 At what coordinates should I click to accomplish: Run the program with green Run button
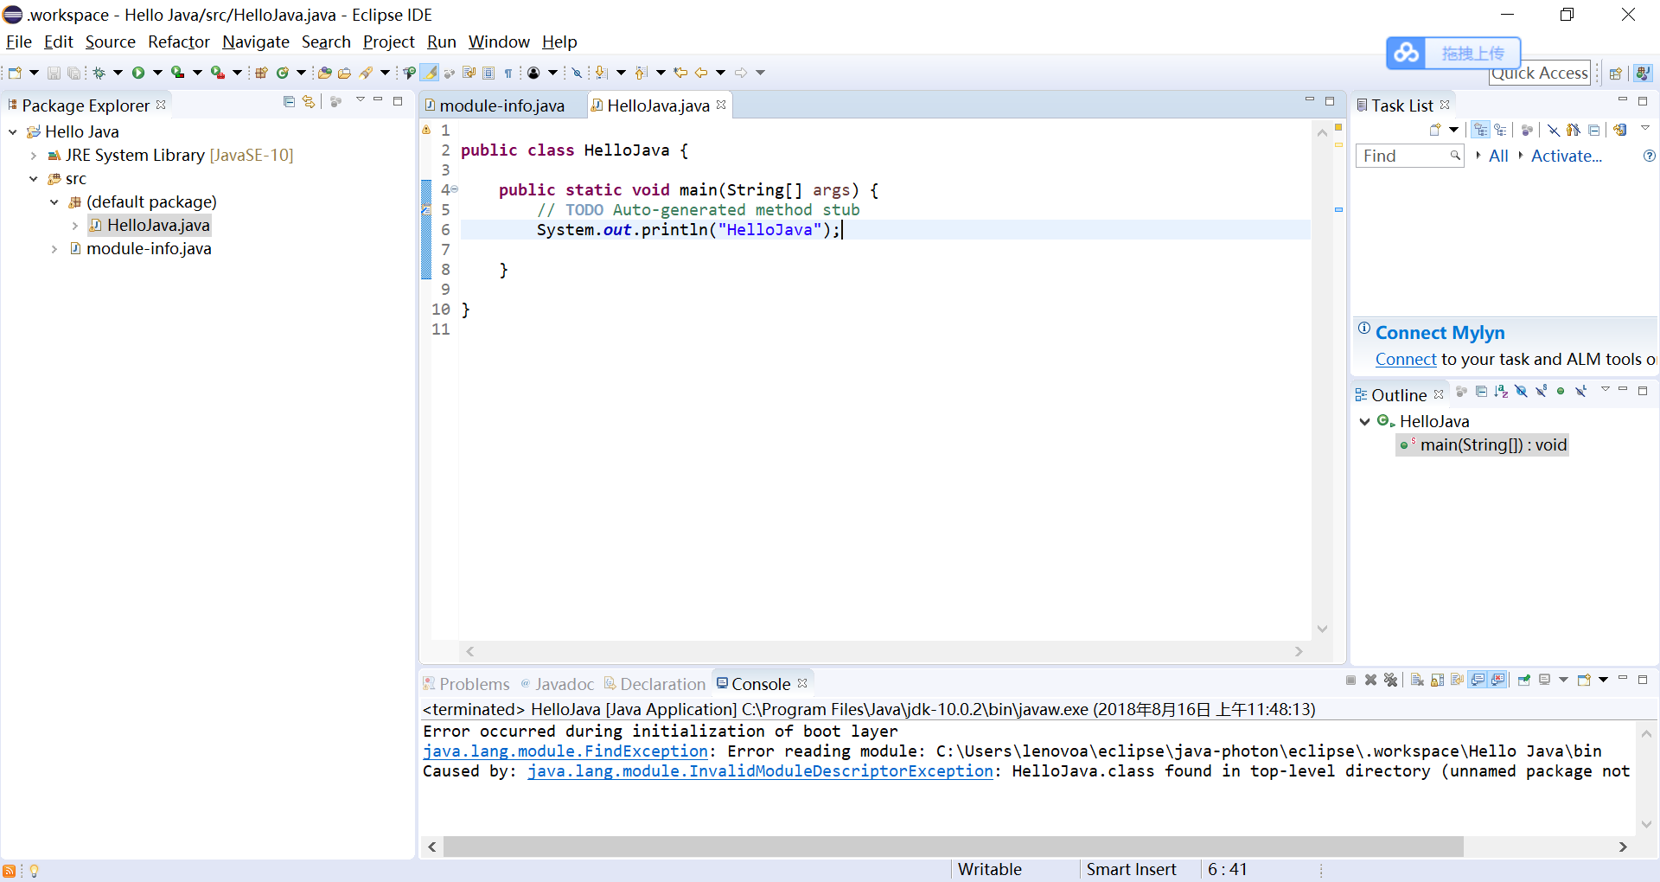pos(137,73)
